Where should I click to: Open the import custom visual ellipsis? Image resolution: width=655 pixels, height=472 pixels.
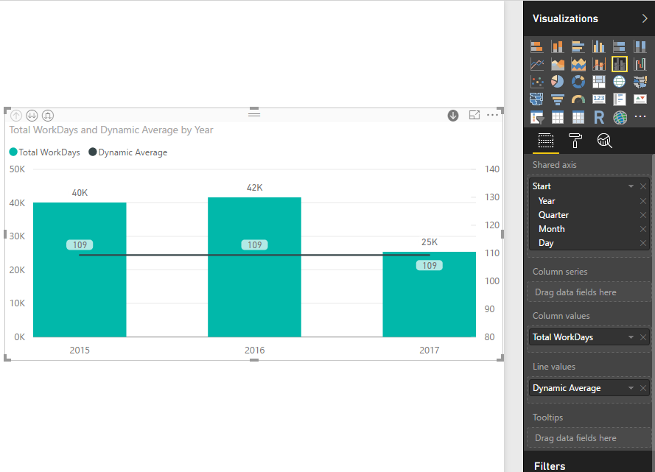640,117
